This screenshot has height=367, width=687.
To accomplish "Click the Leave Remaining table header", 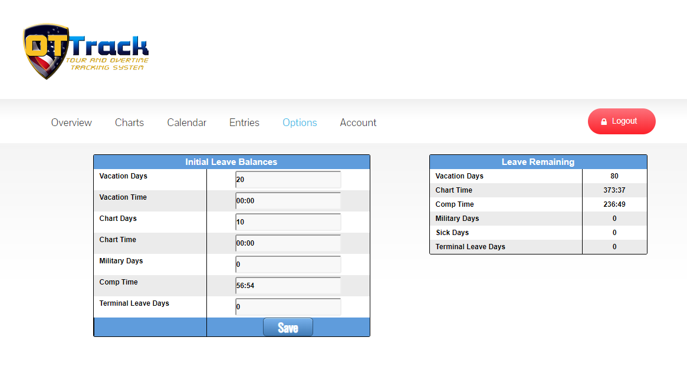I will (538, 162).
